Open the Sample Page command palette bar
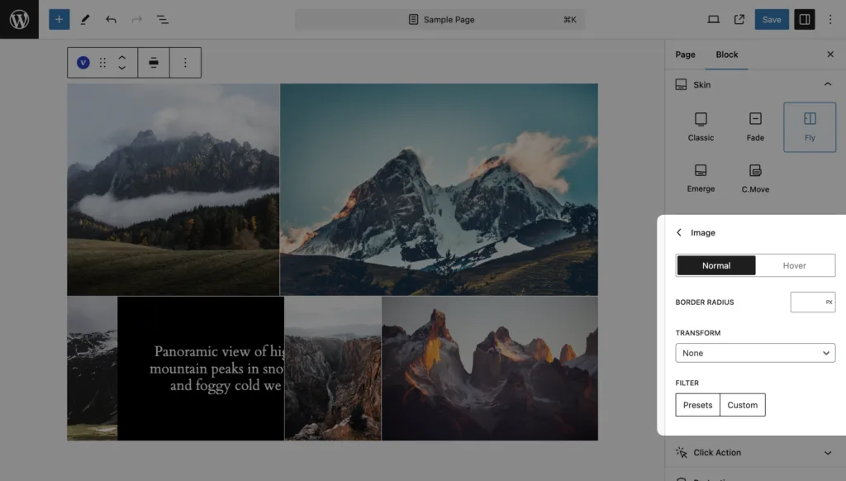Image resolution: width=846 pixels, height=481 pixels. click(440, 20)
